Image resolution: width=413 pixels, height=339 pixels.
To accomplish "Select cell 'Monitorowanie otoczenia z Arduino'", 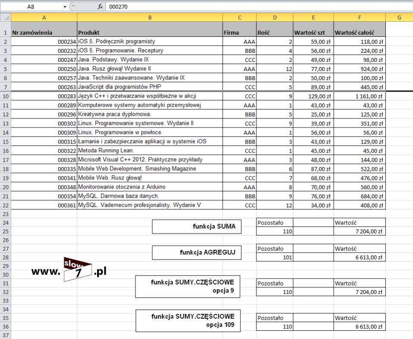I will pos(150,187).
